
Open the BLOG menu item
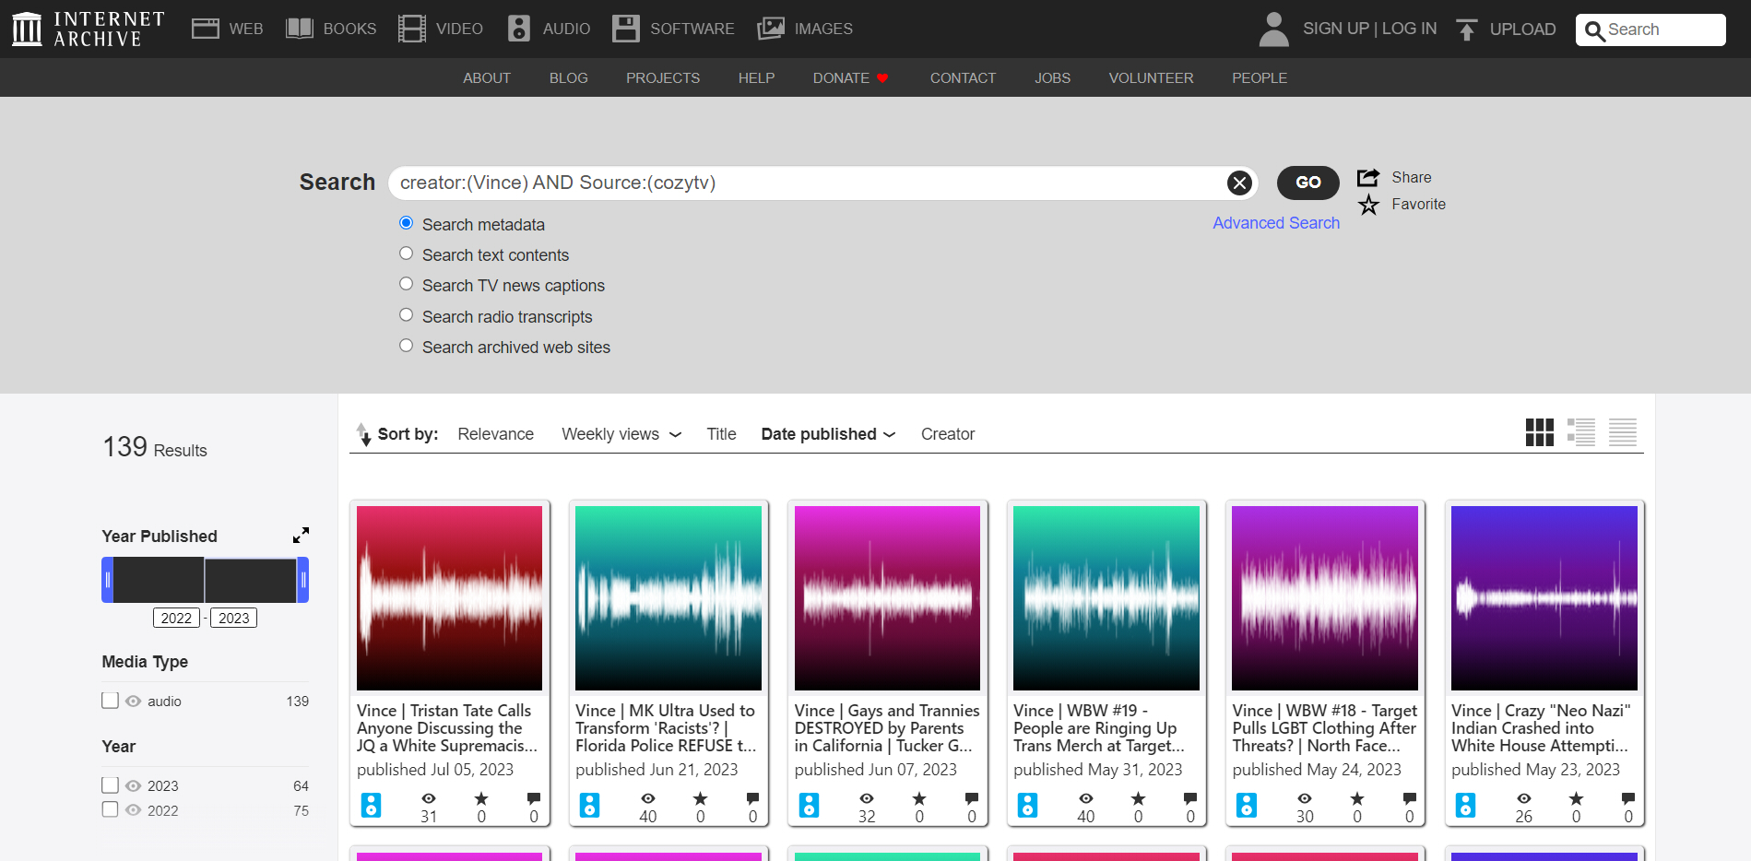point(569,78)
